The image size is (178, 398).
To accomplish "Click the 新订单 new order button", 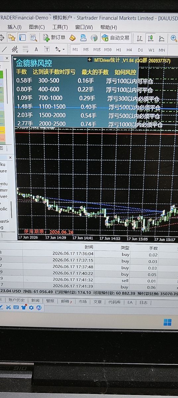I will pos(54,38).
